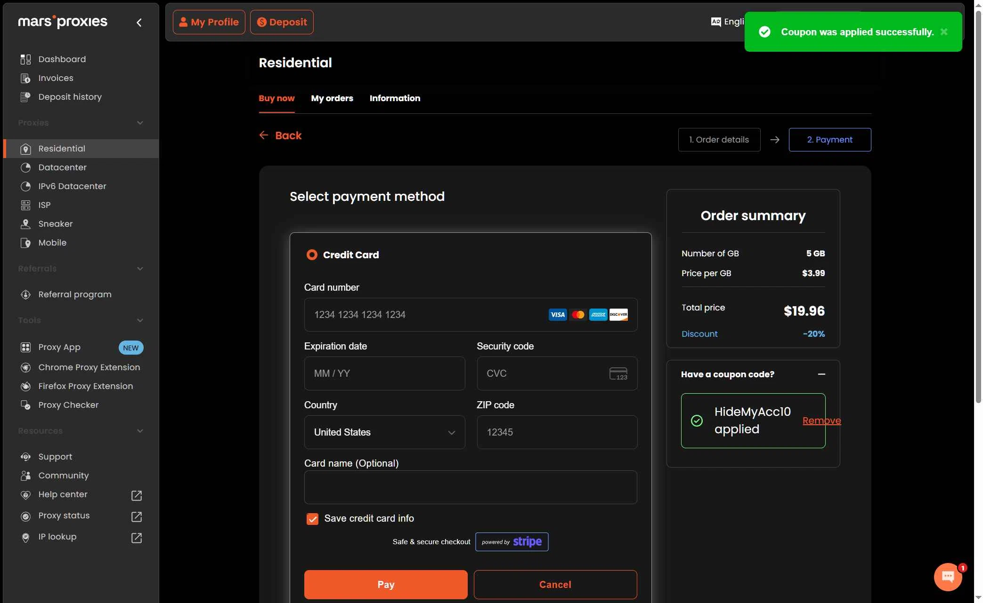The image size is (983, 603).
Task: Select Invoices in the sidebar
Action: click(x=55, y=78)
